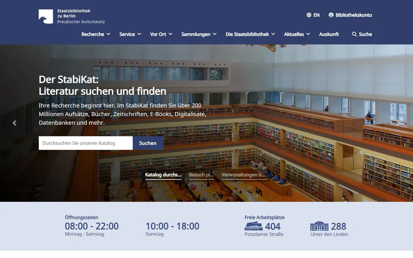The width and height of the screenshot is (413, 258).
Task: Expand the Aktuelles menu
Action: click(297, 34)
